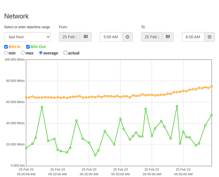Click the From date field '25 Feb'
The width and height of the screenshot is (219, 177).
click(x=70, y=37)
